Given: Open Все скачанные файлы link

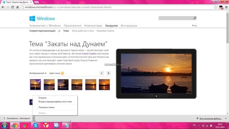Looking at the screenshot, I should pyautogui.click(x=210, y=119).
